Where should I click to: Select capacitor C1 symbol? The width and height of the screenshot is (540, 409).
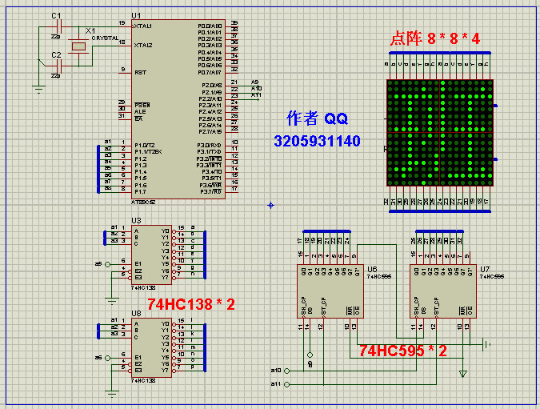pos(58,26)
